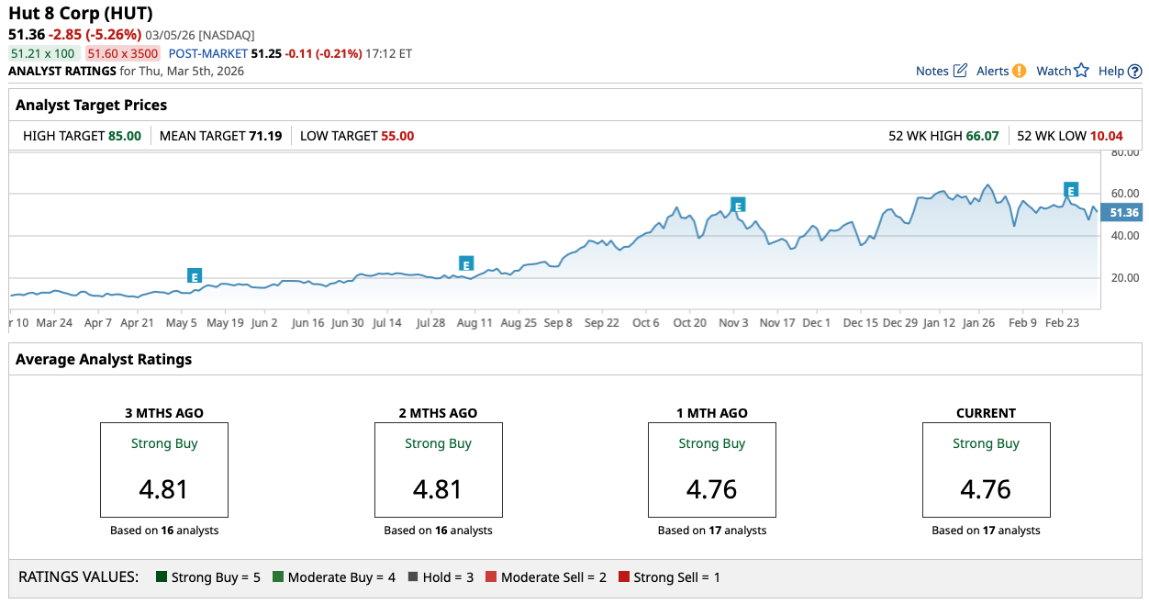1149x604 pixels.
Task: Click the Notes link
Action: click(x=932, y=71)
